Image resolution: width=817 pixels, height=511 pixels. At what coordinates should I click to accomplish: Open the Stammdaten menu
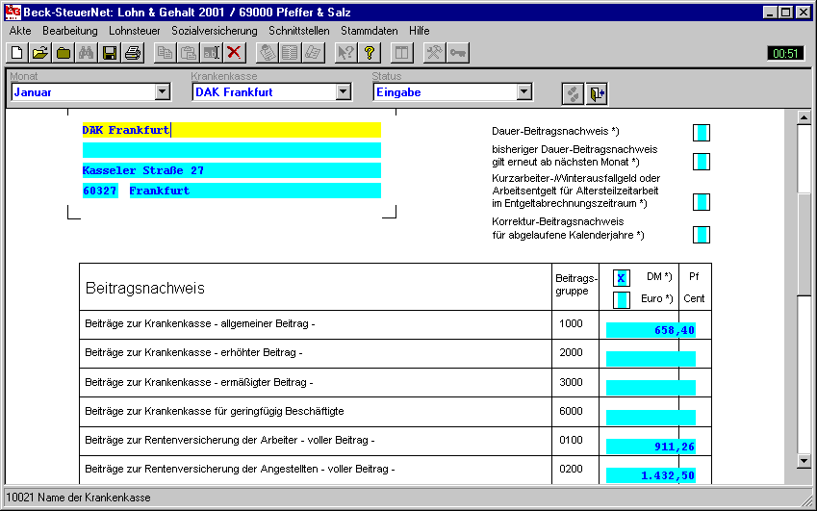pos(369,31)
